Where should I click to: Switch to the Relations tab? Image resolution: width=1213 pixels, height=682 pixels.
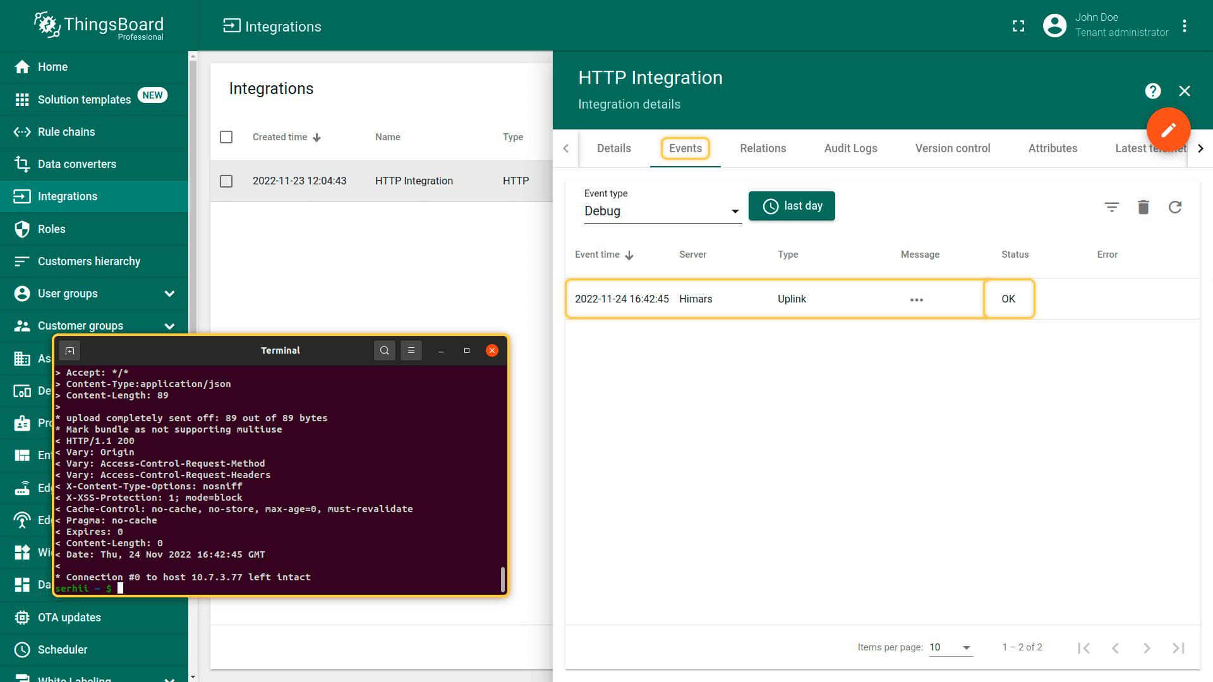click(x=763, y=148)
